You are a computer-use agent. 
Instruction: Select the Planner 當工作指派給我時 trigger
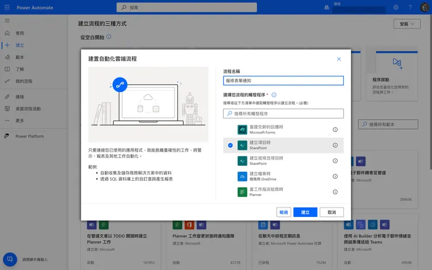click(x=283, y=192)
